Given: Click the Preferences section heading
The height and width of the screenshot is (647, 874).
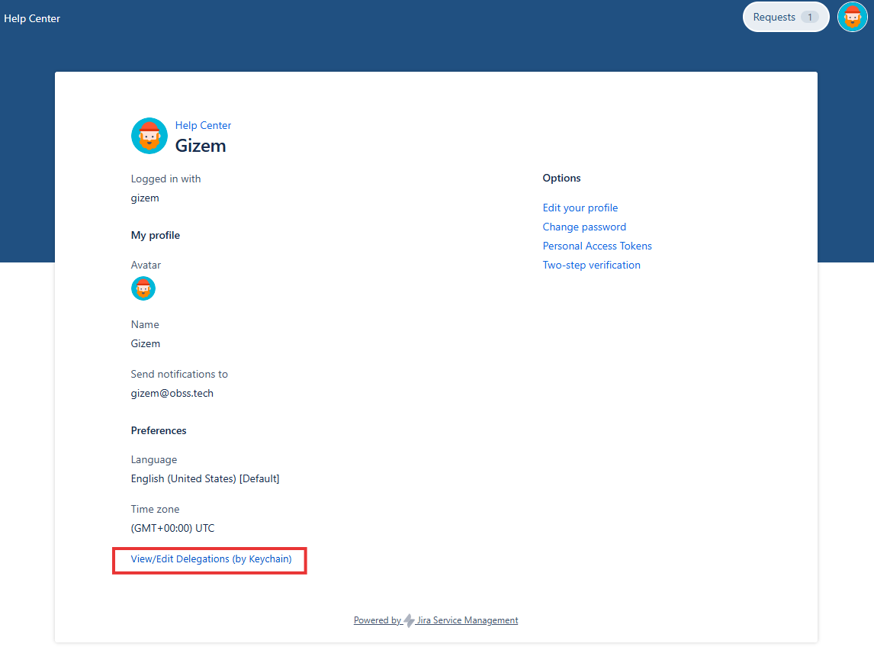Looking at the screenshot, I should pos(159,430).
